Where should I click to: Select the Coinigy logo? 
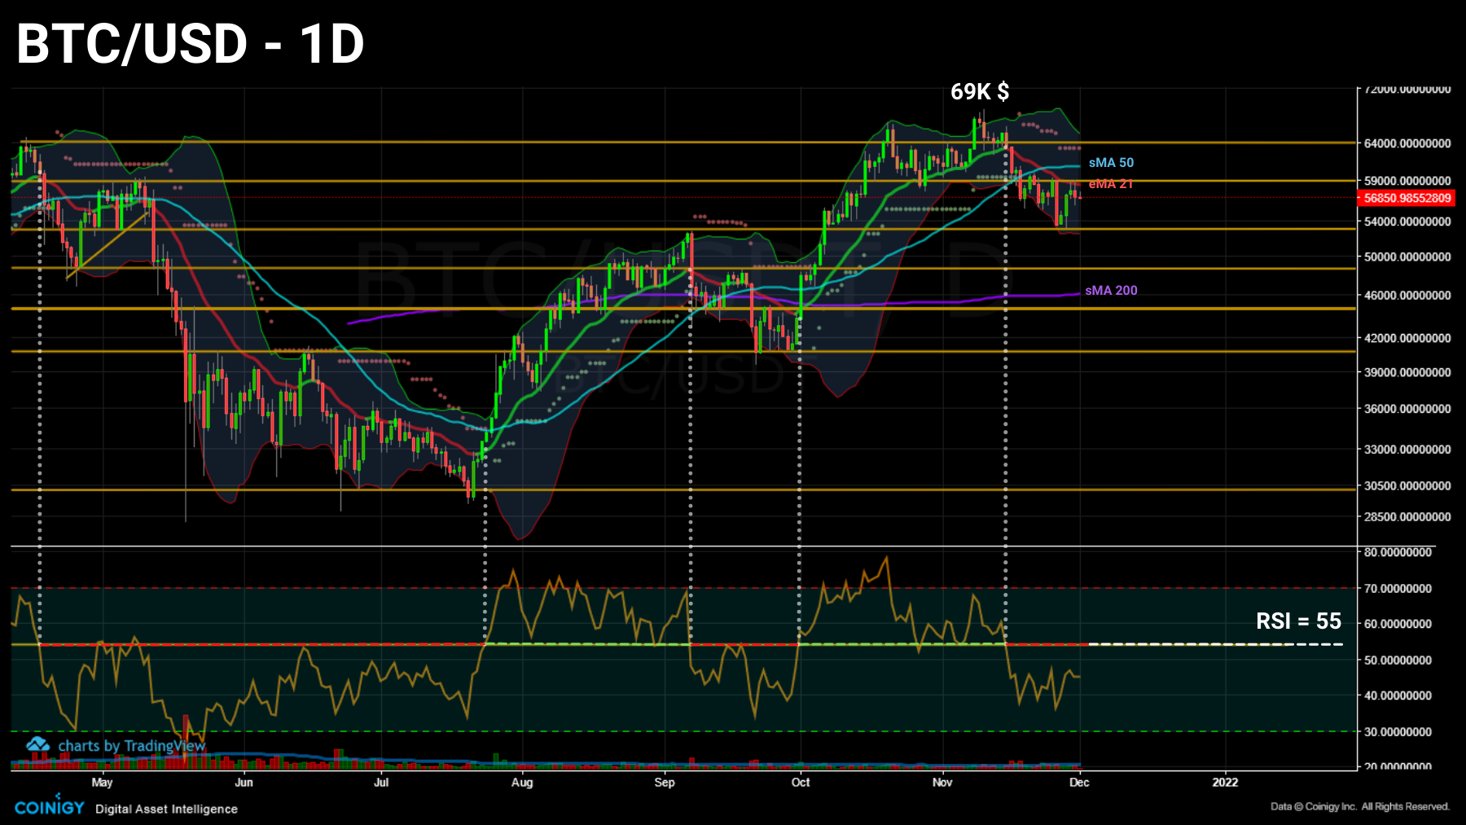tap(48, 807)
